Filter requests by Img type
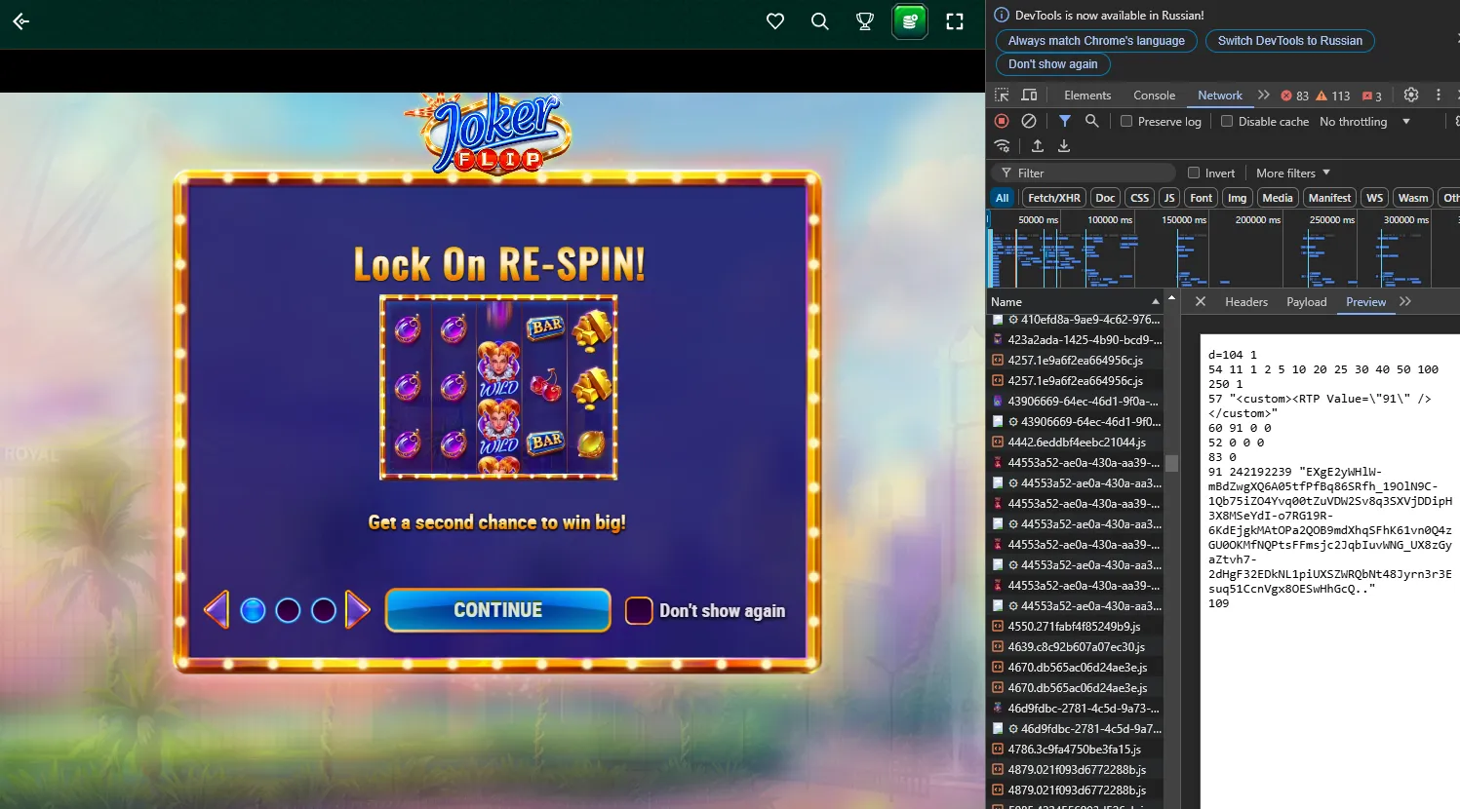The image size is (1460, 809). (x=1237, y=198)
